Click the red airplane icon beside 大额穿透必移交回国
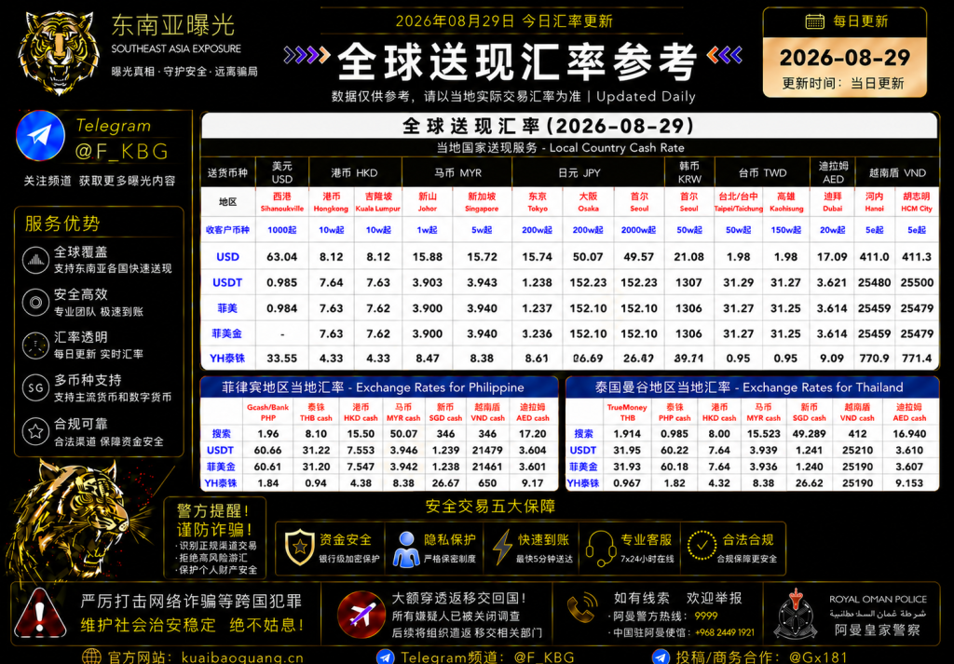Viewport: 954px width, 664px height. coord(361,615)
